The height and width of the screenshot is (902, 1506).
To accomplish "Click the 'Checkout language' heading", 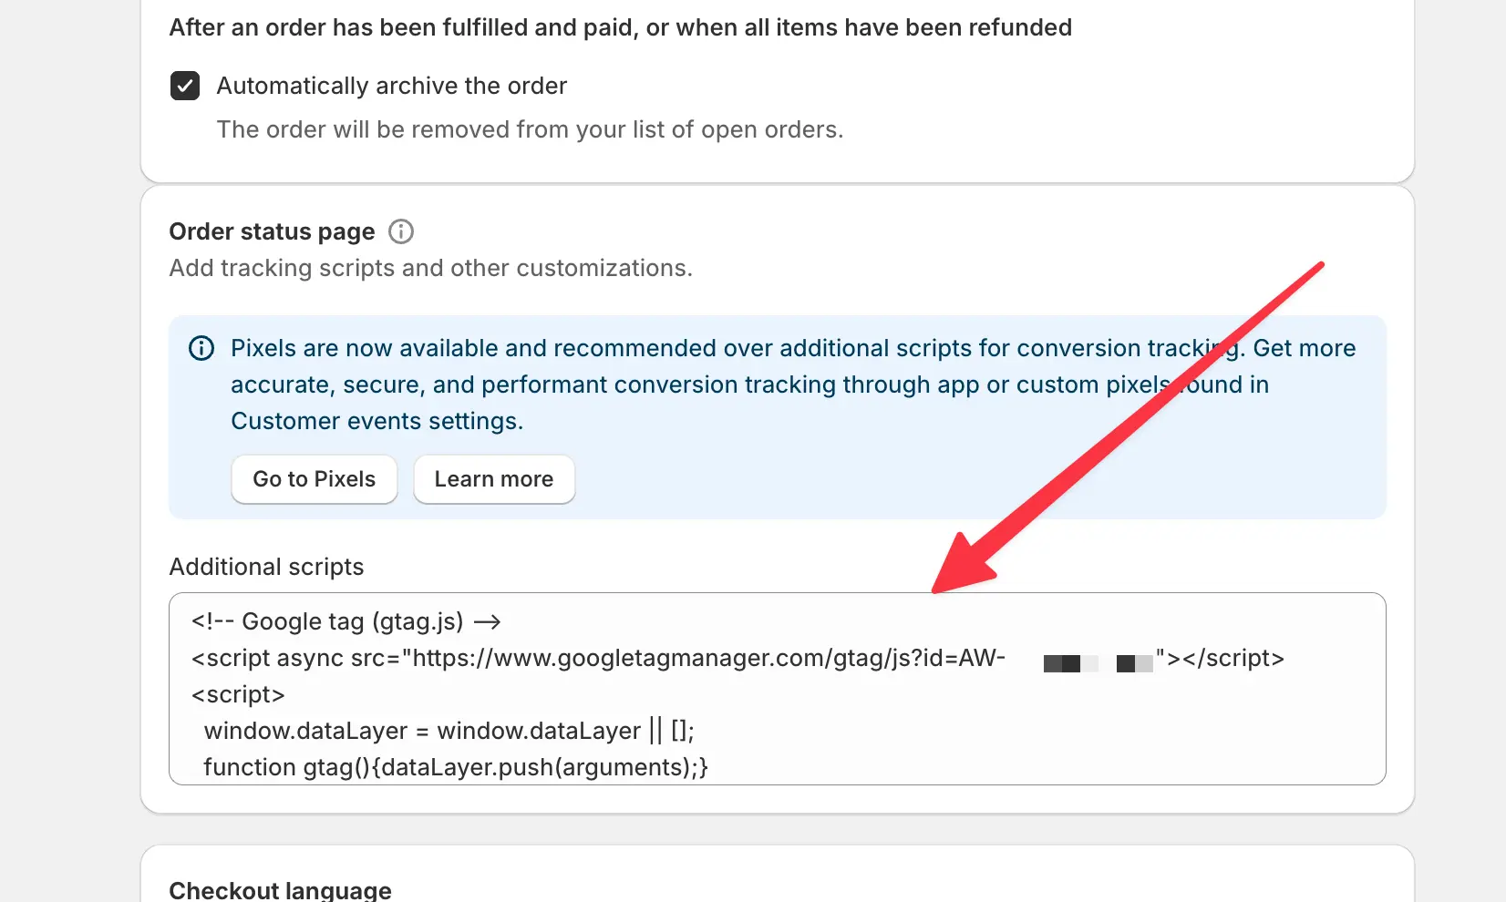I will 281,890.
